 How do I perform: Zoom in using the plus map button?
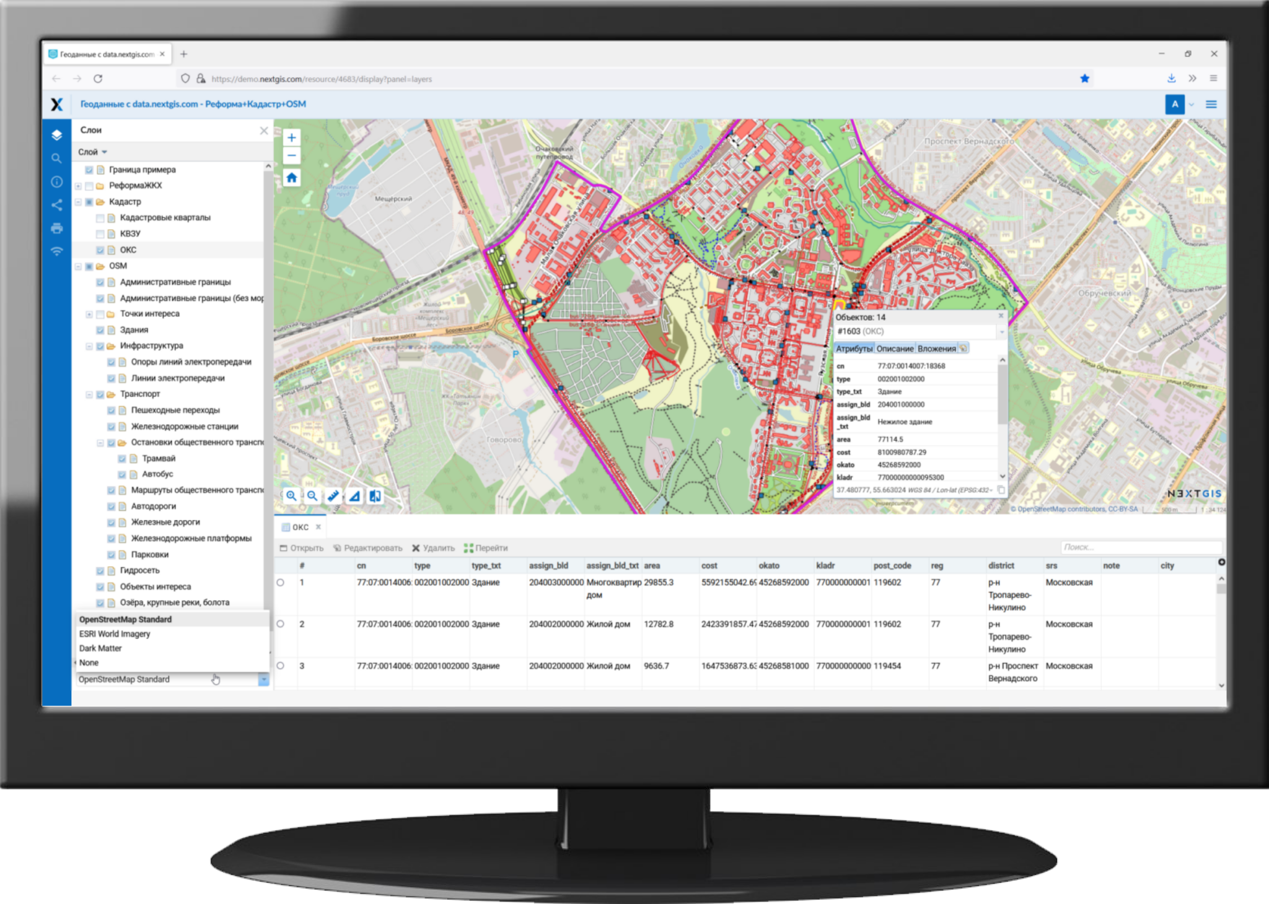[x=291, y=137]
